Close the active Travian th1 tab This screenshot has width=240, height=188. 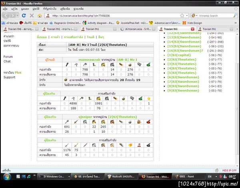pos(192,29)
